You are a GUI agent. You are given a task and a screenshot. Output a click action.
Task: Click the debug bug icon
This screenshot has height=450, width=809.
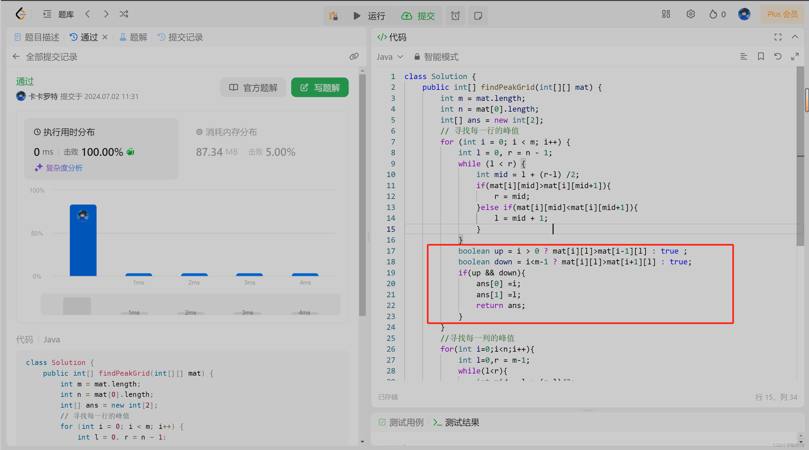point(333,15)
